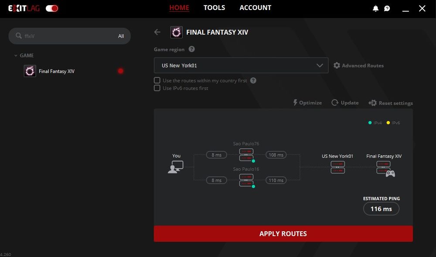Select Final Fantasy XIV in game list
This screenshot has height=257, width=436.
(x=69, y=71)
